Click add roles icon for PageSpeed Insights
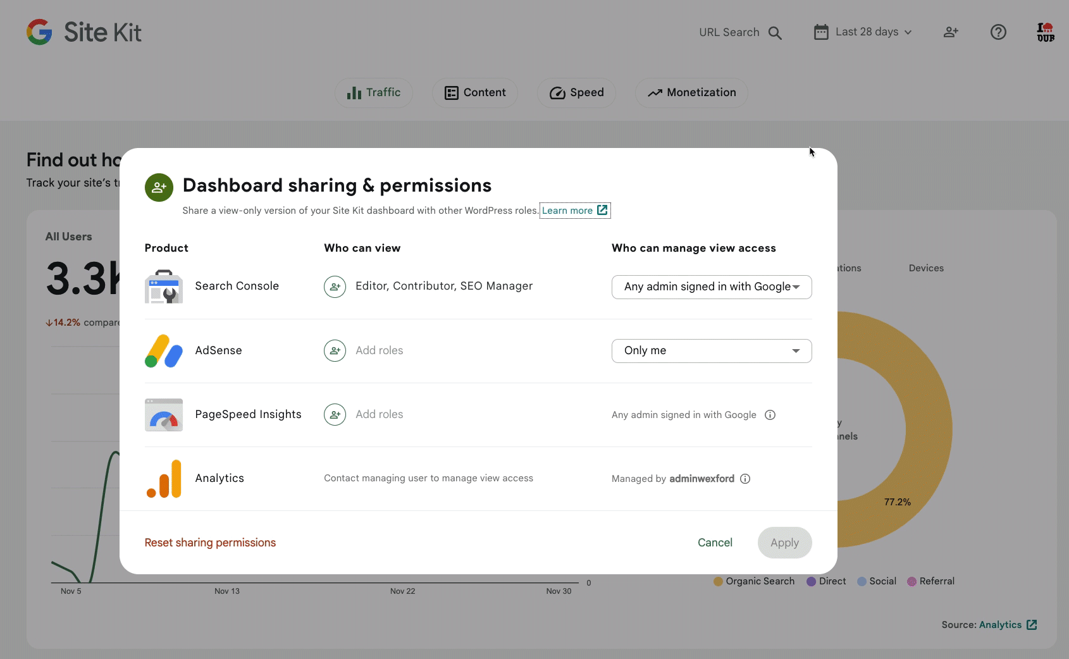1069x659 pixels. (335, 414)
